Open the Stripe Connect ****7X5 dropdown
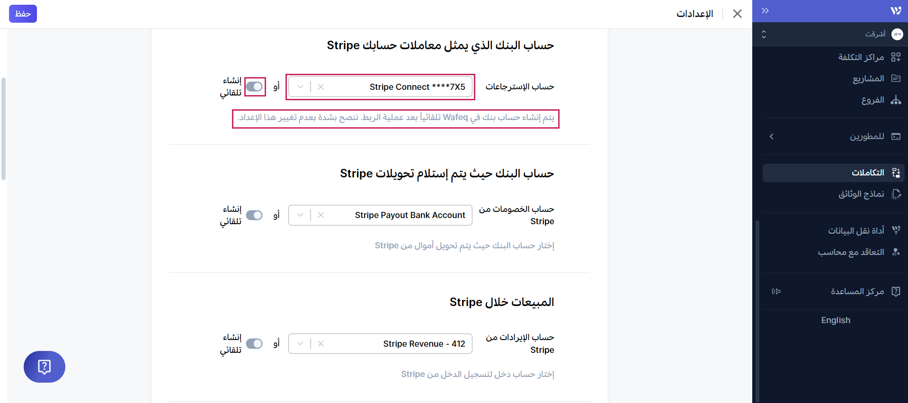Viewport: 908px width, 403px height. [300, 87]
